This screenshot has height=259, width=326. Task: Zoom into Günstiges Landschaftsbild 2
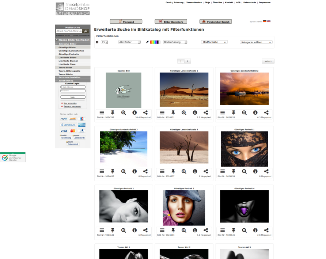coord(244,113)
